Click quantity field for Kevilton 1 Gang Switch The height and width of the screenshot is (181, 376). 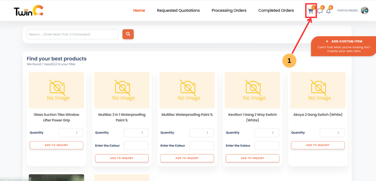click(267, 132)
